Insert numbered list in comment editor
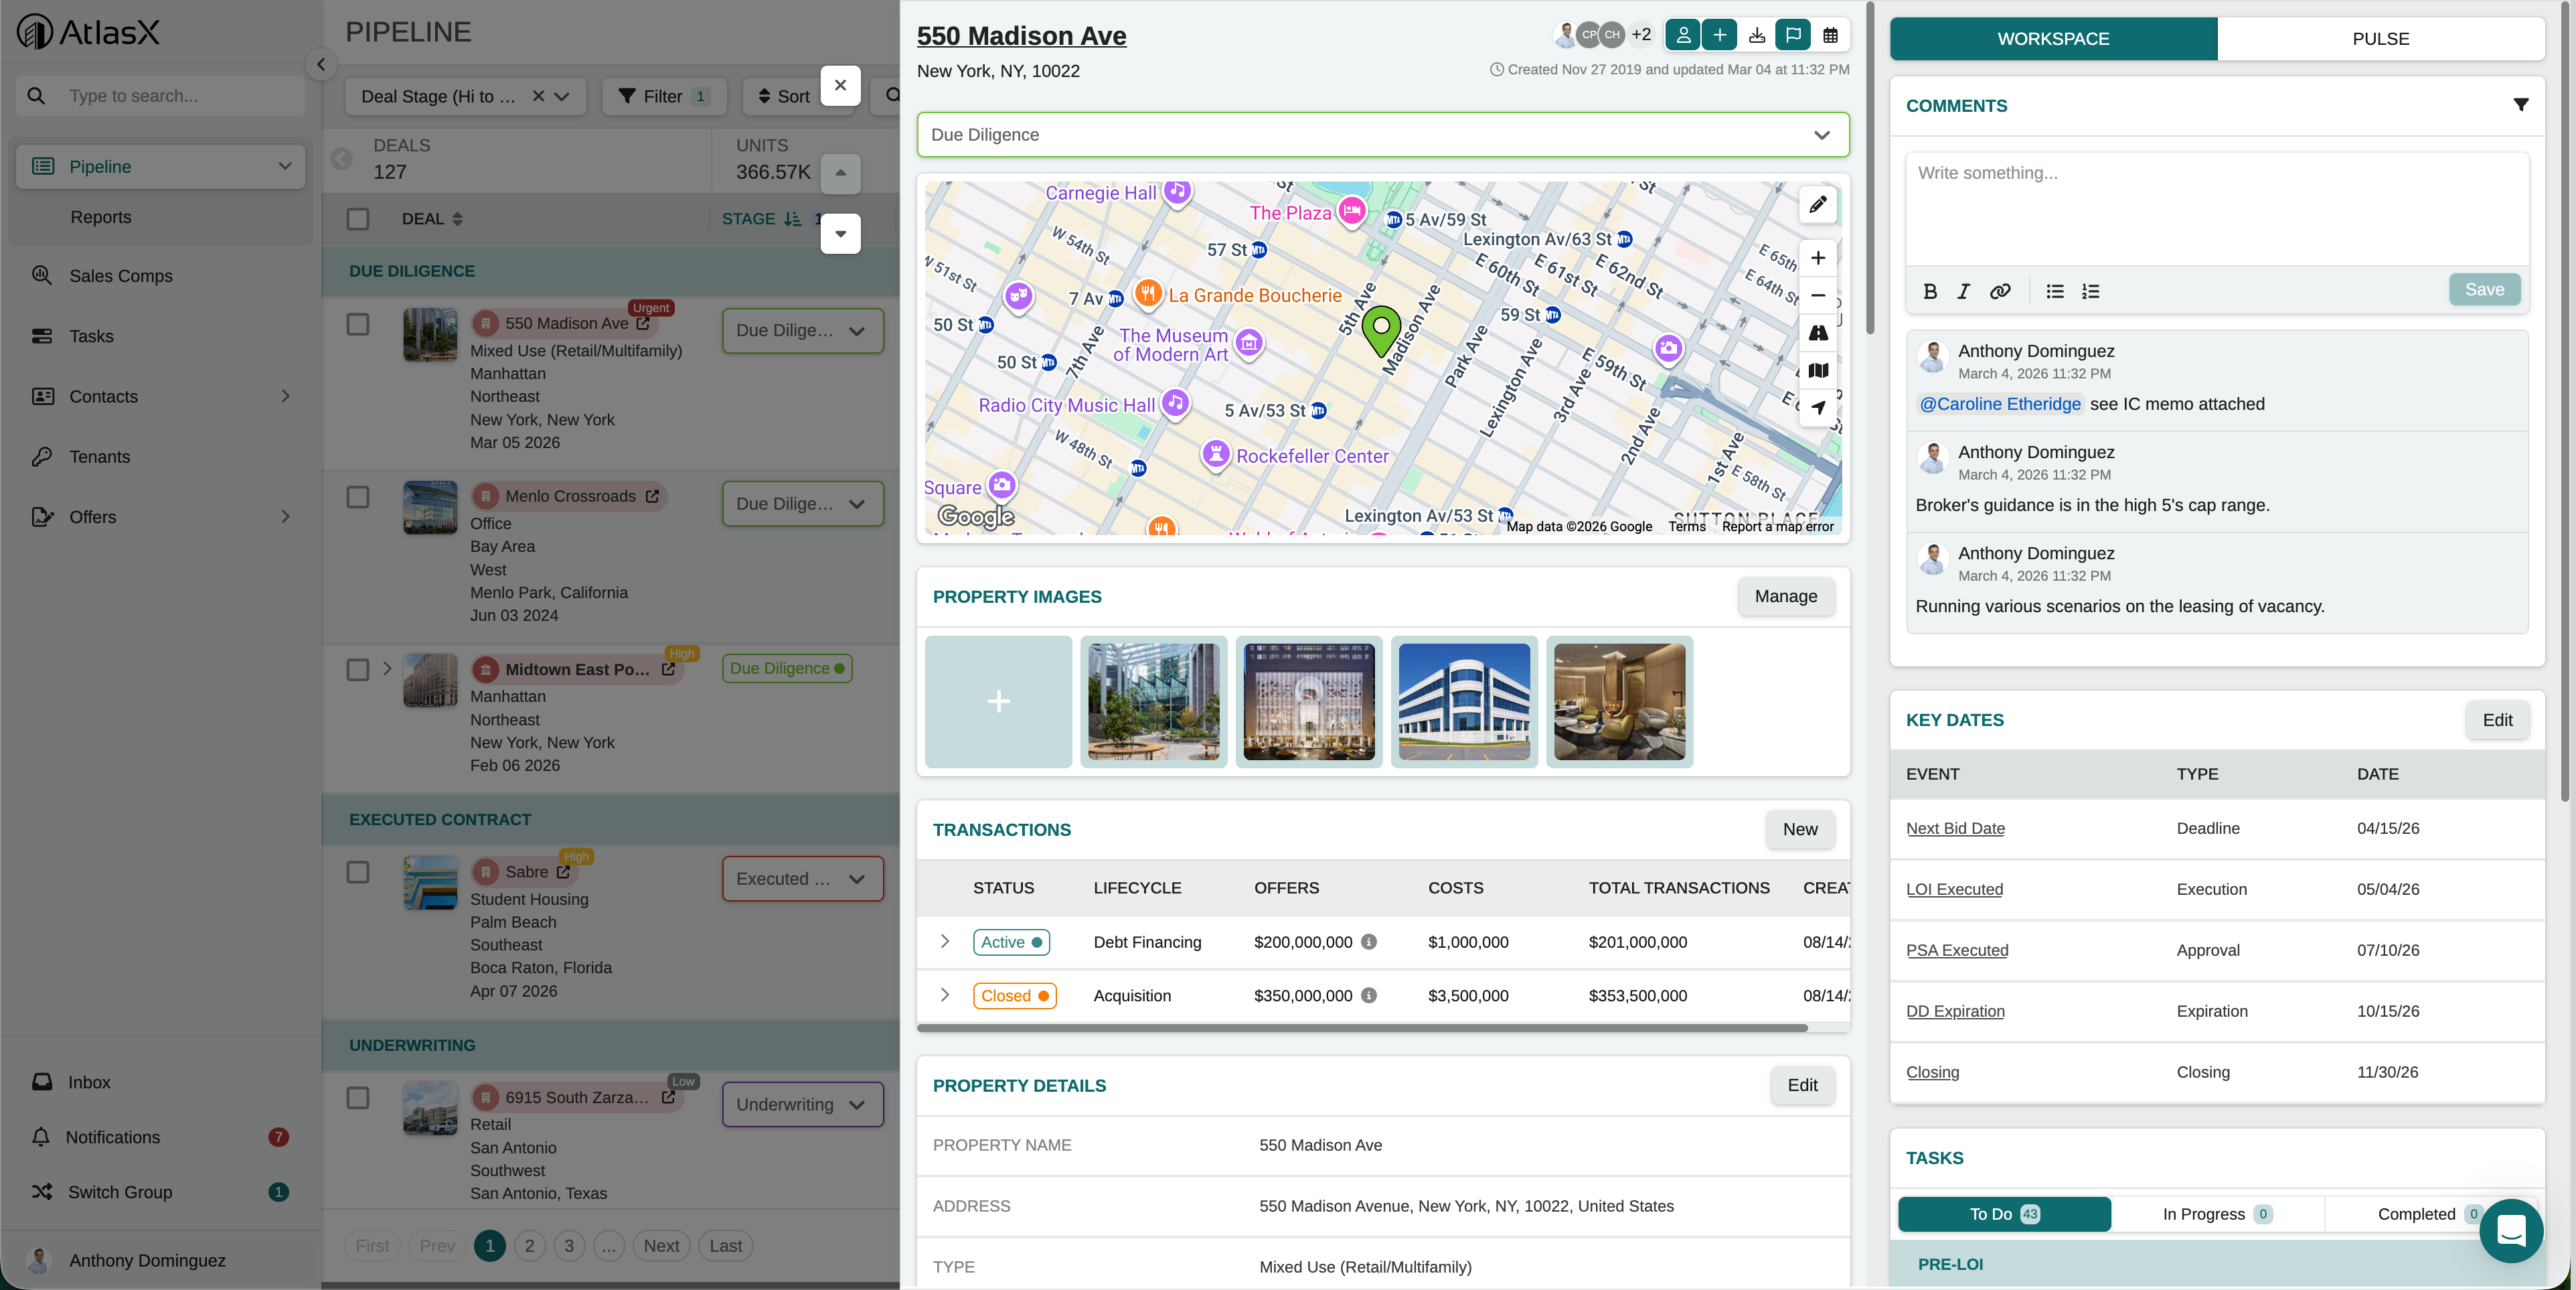 click(x=2090, y=291)
